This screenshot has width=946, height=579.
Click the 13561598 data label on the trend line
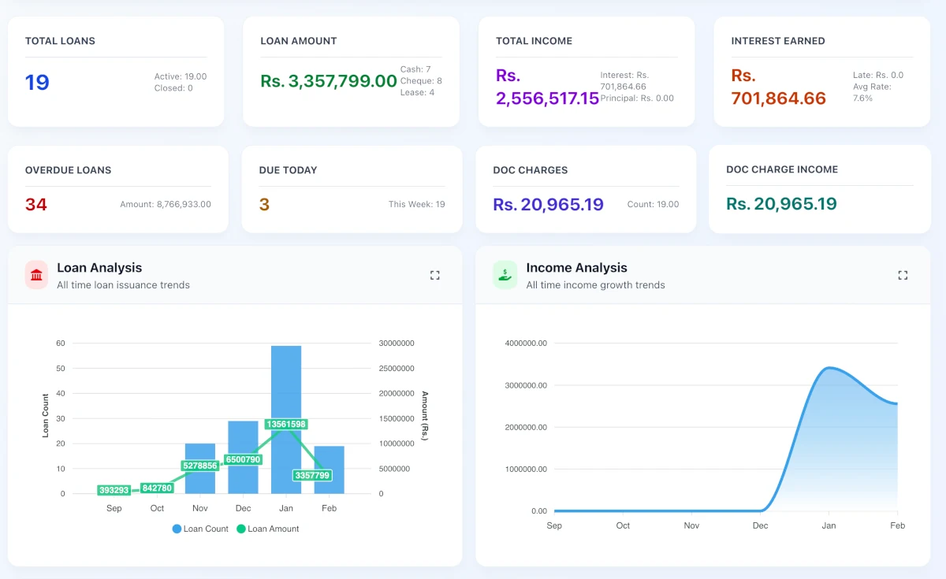pyautogui.click(x=285, y=423)
